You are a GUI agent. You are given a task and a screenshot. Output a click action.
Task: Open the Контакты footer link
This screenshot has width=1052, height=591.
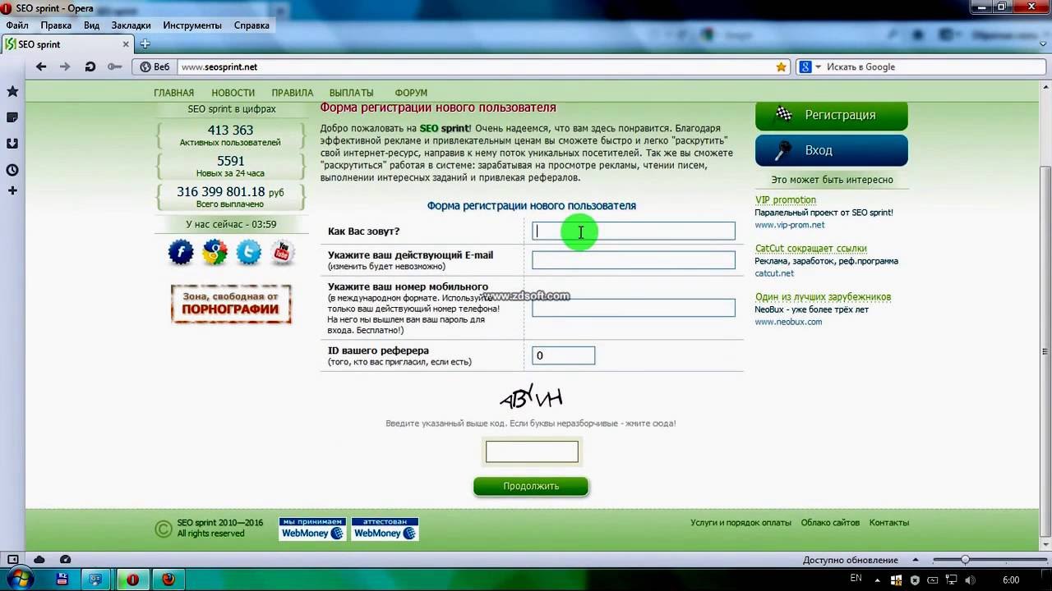889,523
